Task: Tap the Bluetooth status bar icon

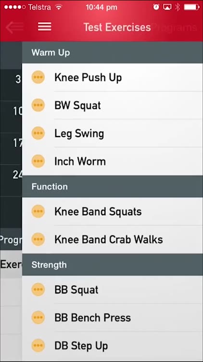Action: (177, 7)
